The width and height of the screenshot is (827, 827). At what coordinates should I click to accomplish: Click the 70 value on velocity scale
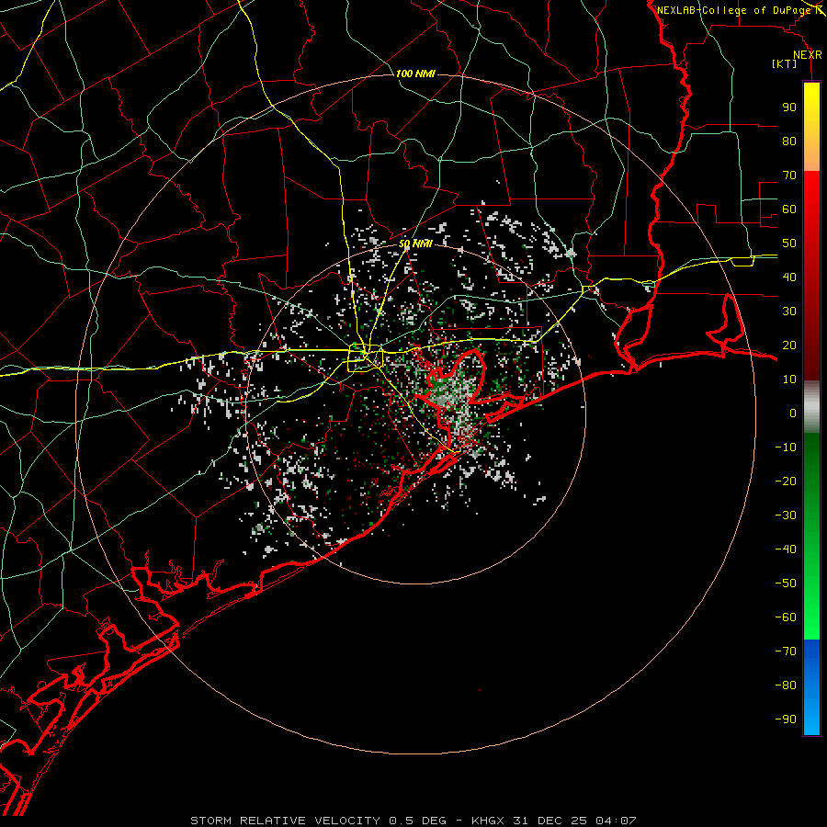(x=789, y=176)
